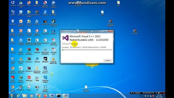Viewport: 174px width, 98px height.
Task: Open the Computer desktop icon
Action: [x=13, y=4]
